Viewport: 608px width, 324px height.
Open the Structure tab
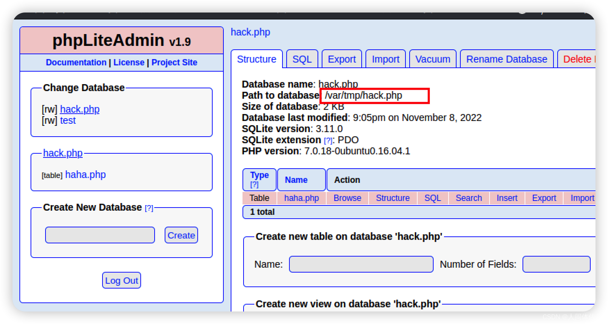click(256, 59)
